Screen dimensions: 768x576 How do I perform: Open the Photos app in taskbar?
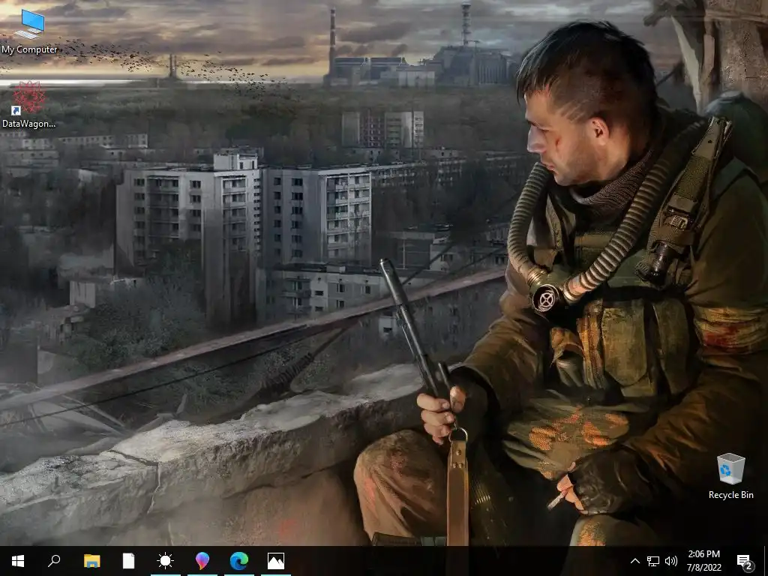coord(276,561)
